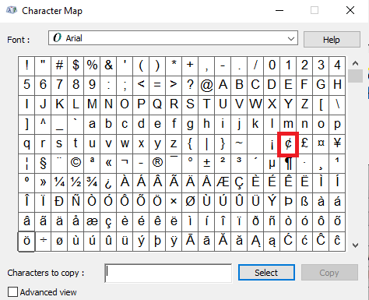Click the Character Map title bar icon
Viewport: 369px width, 300px height.
[12, 10]
